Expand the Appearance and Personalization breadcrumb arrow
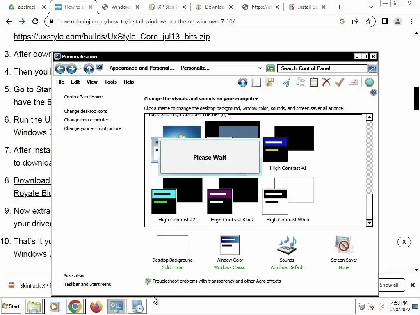 tap(177, 68)
